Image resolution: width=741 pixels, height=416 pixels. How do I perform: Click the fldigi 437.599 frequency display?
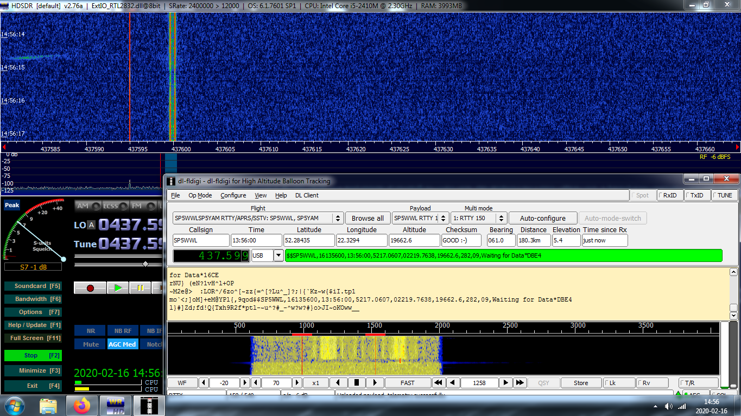[x=211, y=255]
